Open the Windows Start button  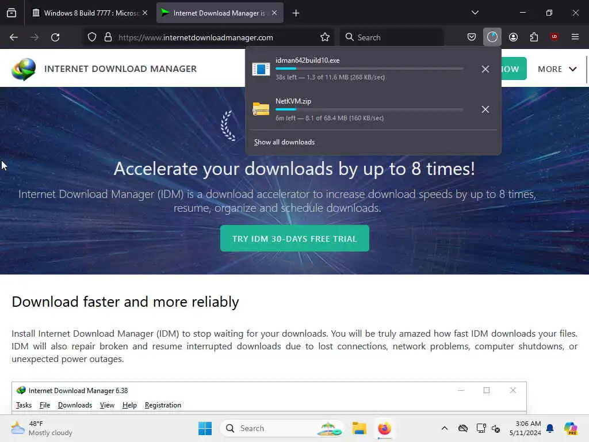(x=205, y=428)
